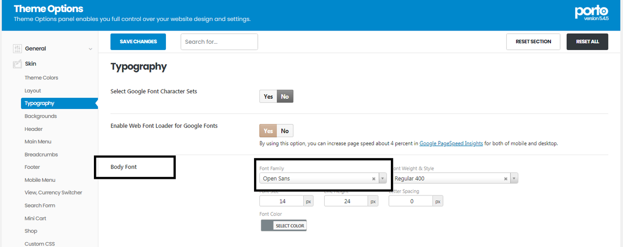
Task: Open Theme Colors in the sidebar
Action: 41,78
